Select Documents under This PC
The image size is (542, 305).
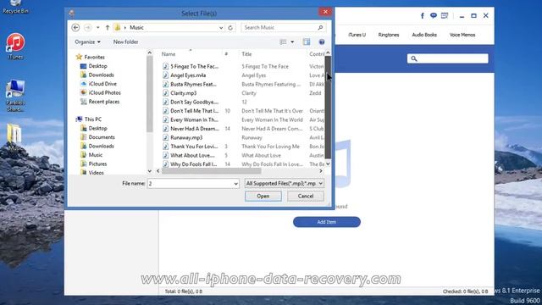click(102, 137)
